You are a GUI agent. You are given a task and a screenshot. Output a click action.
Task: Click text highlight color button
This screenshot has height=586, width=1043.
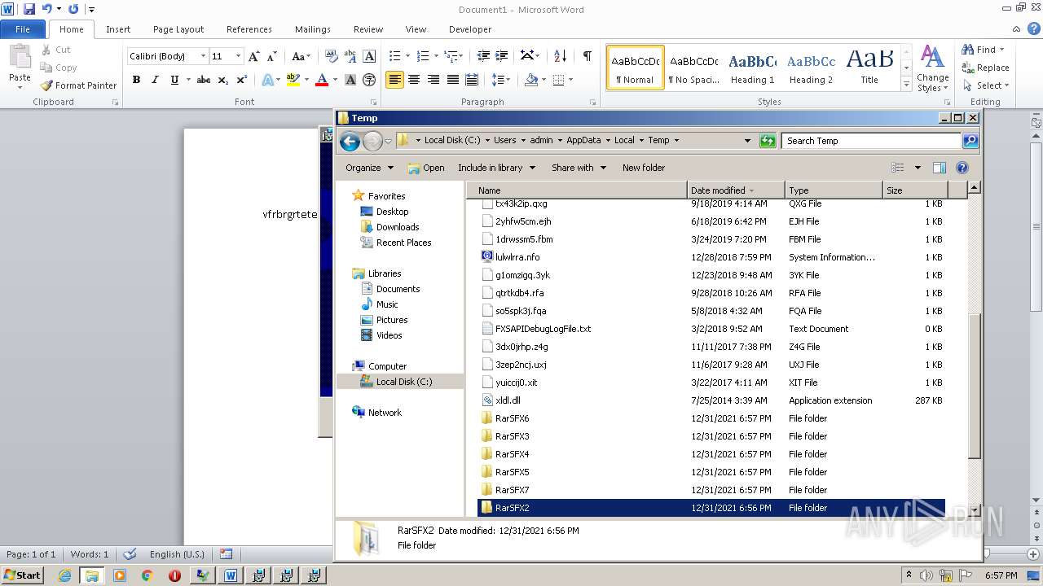pos(293,80)
